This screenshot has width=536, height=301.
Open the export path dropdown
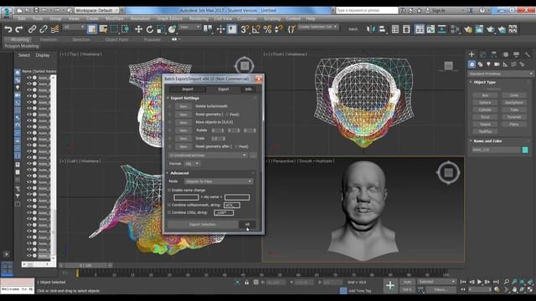(x=208, y=156)
